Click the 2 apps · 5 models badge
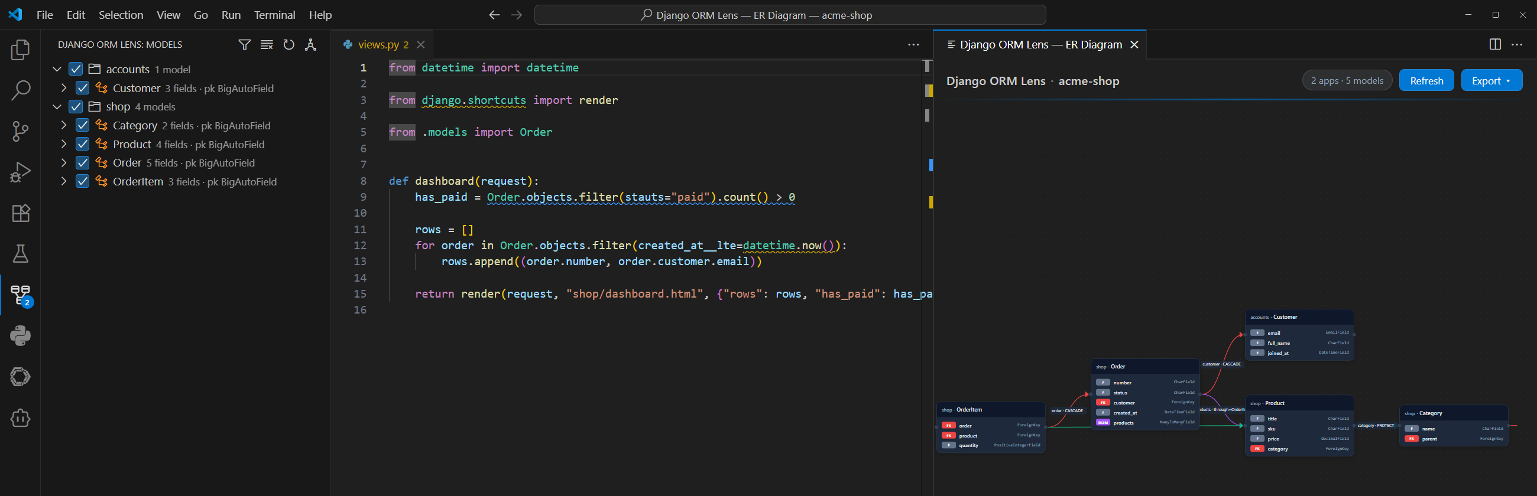Screen dimensions: 1537x496 click(1347, 80)
